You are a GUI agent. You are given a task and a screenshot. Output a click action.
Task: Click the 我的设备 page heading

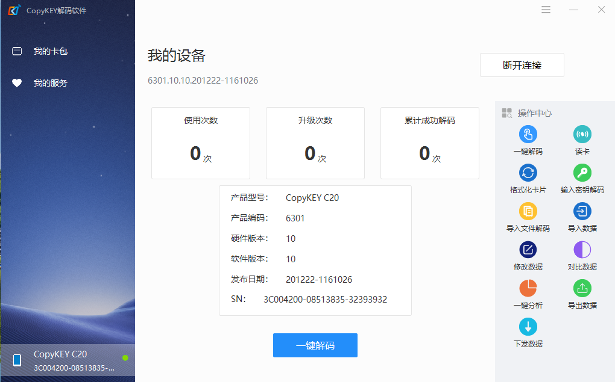(x=177, y=55)
